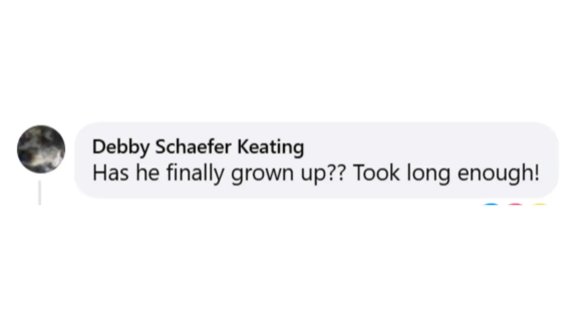566x318 pixels.
Task: Click the vertical reply thread line
Action: click(x=40, y=193)
